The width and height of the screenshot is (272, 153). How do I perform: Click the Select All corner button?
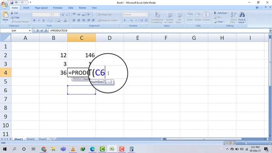(x=6, y=38)
